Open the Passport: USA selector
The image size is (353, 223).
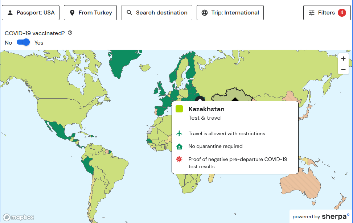coord(30,12)
